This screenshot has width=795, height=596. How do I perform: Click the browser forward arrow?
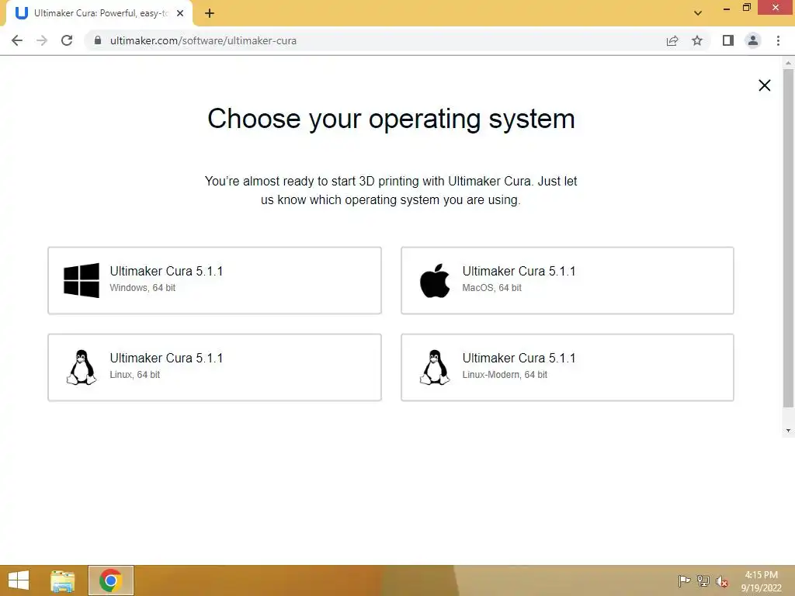coord(42,40)
